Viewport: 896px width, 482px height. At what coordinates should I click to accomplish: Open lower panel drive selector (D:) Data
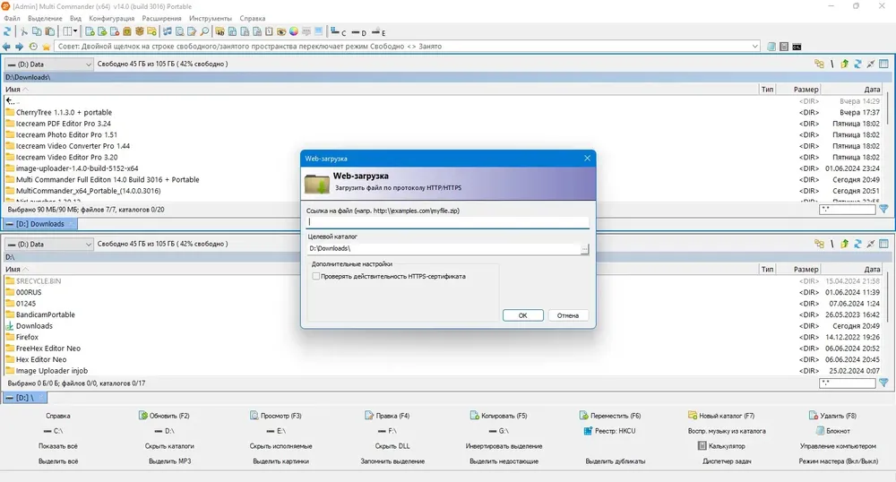point(48,245)
